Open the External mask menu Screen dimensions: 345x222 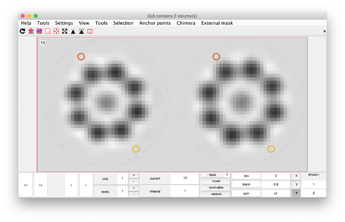click(217, 23)
